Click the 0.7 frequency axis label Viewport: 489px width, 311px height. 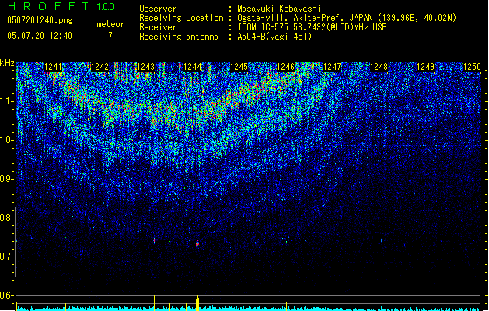click(x=5, y=257)
